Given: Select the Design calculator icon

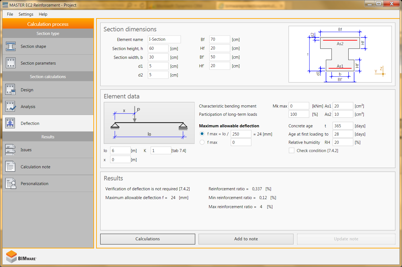Looking at the screenshot, I should [x=11, y=90].
